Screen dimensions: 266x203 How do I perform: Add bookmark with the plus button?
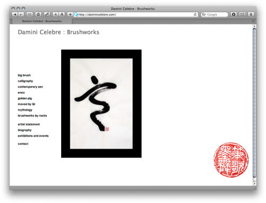click(x=70, y=14)
